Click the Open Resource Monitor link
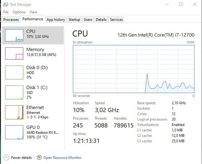202x164 pixels. (62, 158)
